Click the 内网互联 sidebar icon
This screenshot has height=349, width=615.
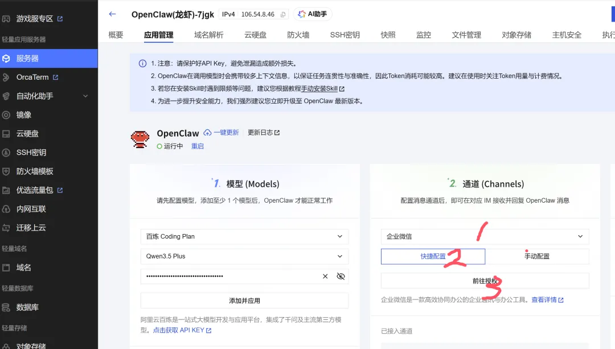tap(6, 209)
